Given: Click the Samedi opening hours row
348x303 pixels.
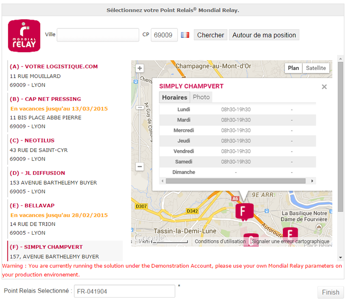Looking at the screenshot, I should (238, 162).
